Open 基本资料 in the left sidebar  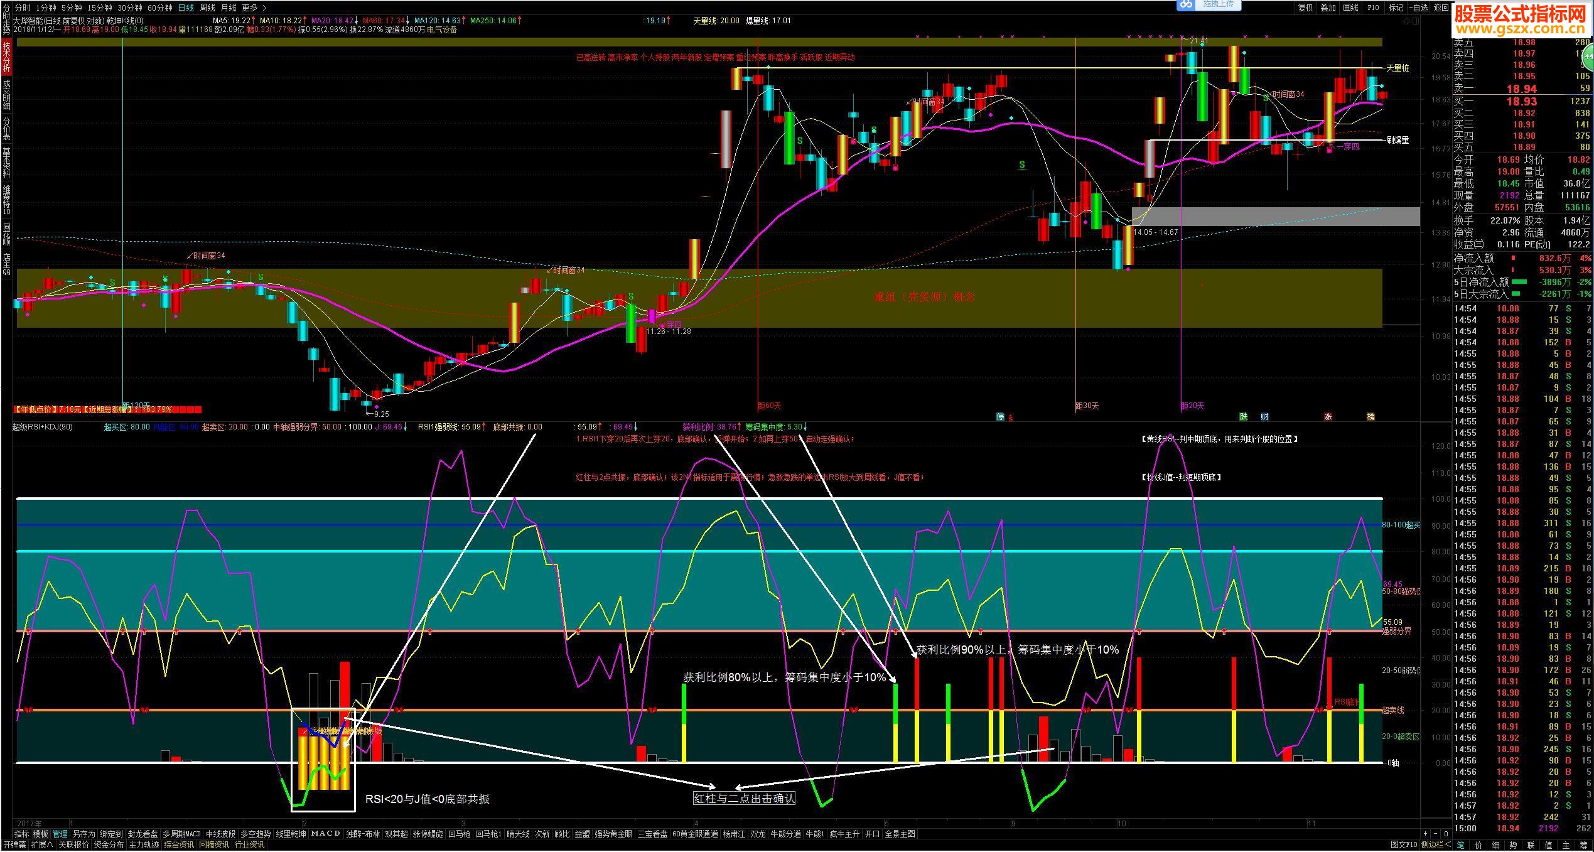pos(6,163)
